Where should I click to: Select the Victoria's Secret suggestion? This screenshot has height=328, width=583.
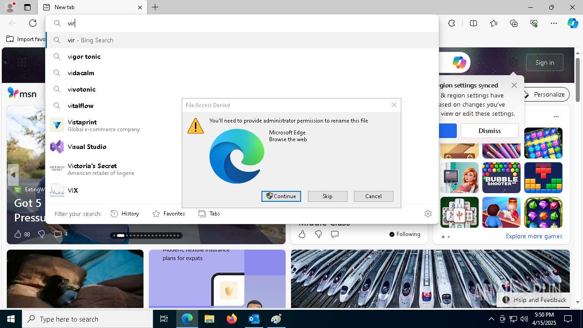114,169
